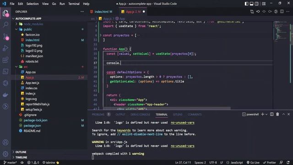Customize layout icon in title bar

pyautogui.click(x=264, y=4)
